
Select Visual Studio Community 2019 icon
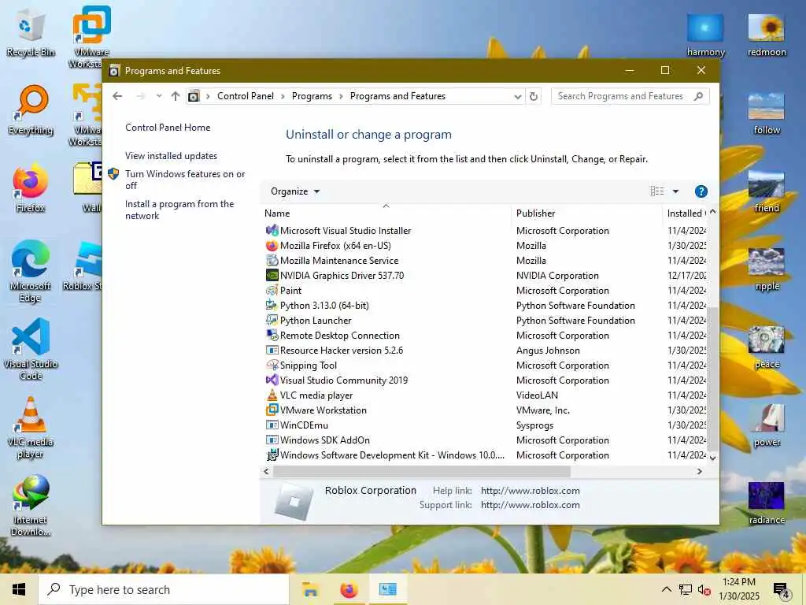point(272,380)
